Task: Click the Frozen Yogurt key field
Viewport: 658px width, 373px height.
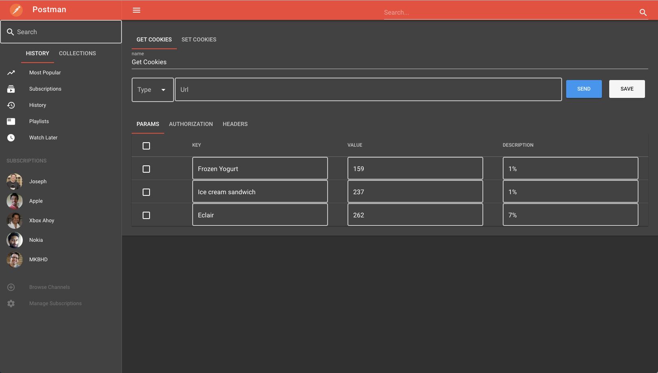Action: 260,168
